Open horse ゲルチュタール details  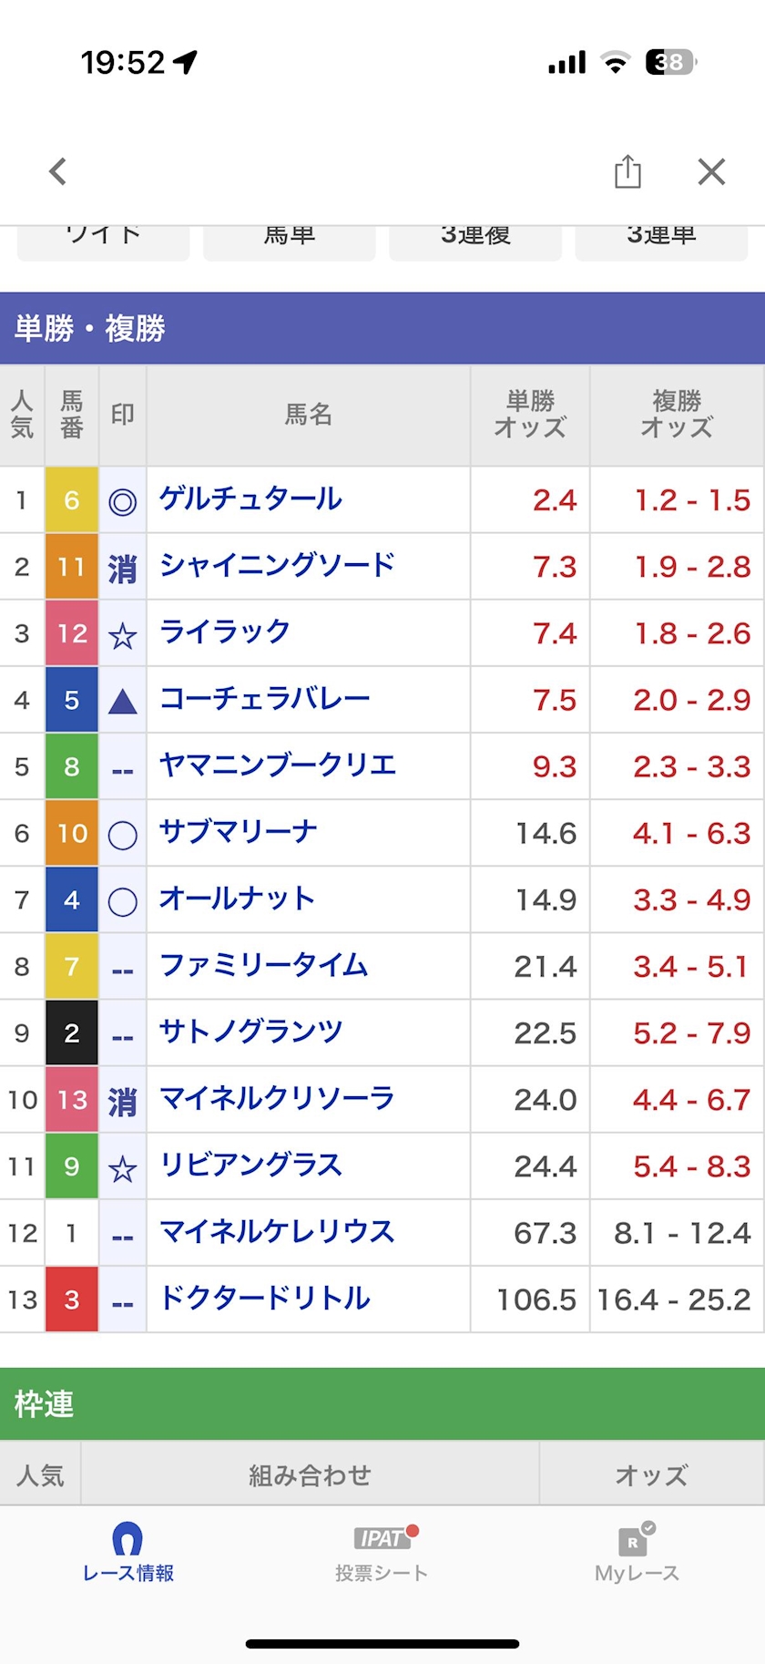[251, 499]
